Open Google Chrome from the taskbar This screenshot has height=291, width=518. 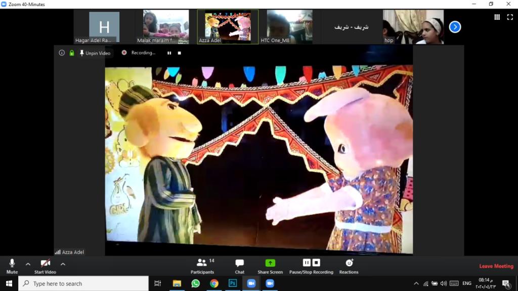click(214, 283)
